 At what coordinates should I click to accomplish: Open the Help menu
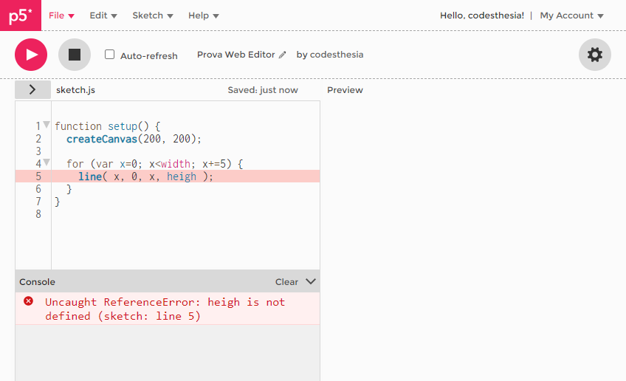tap(204, 16)
